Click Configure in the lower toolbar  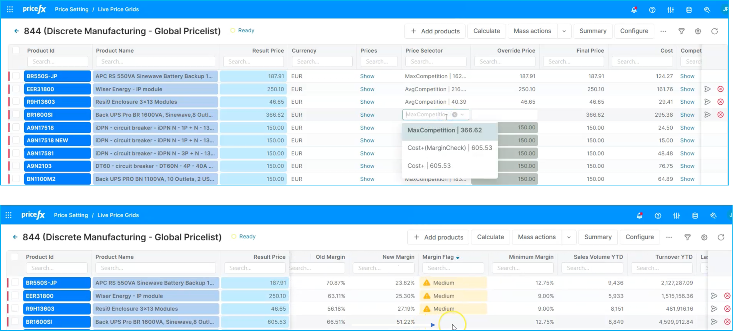point(640,237)
